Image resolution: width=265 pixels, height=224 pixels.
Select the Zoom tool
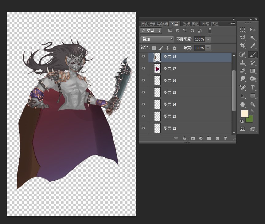point(253,104)
